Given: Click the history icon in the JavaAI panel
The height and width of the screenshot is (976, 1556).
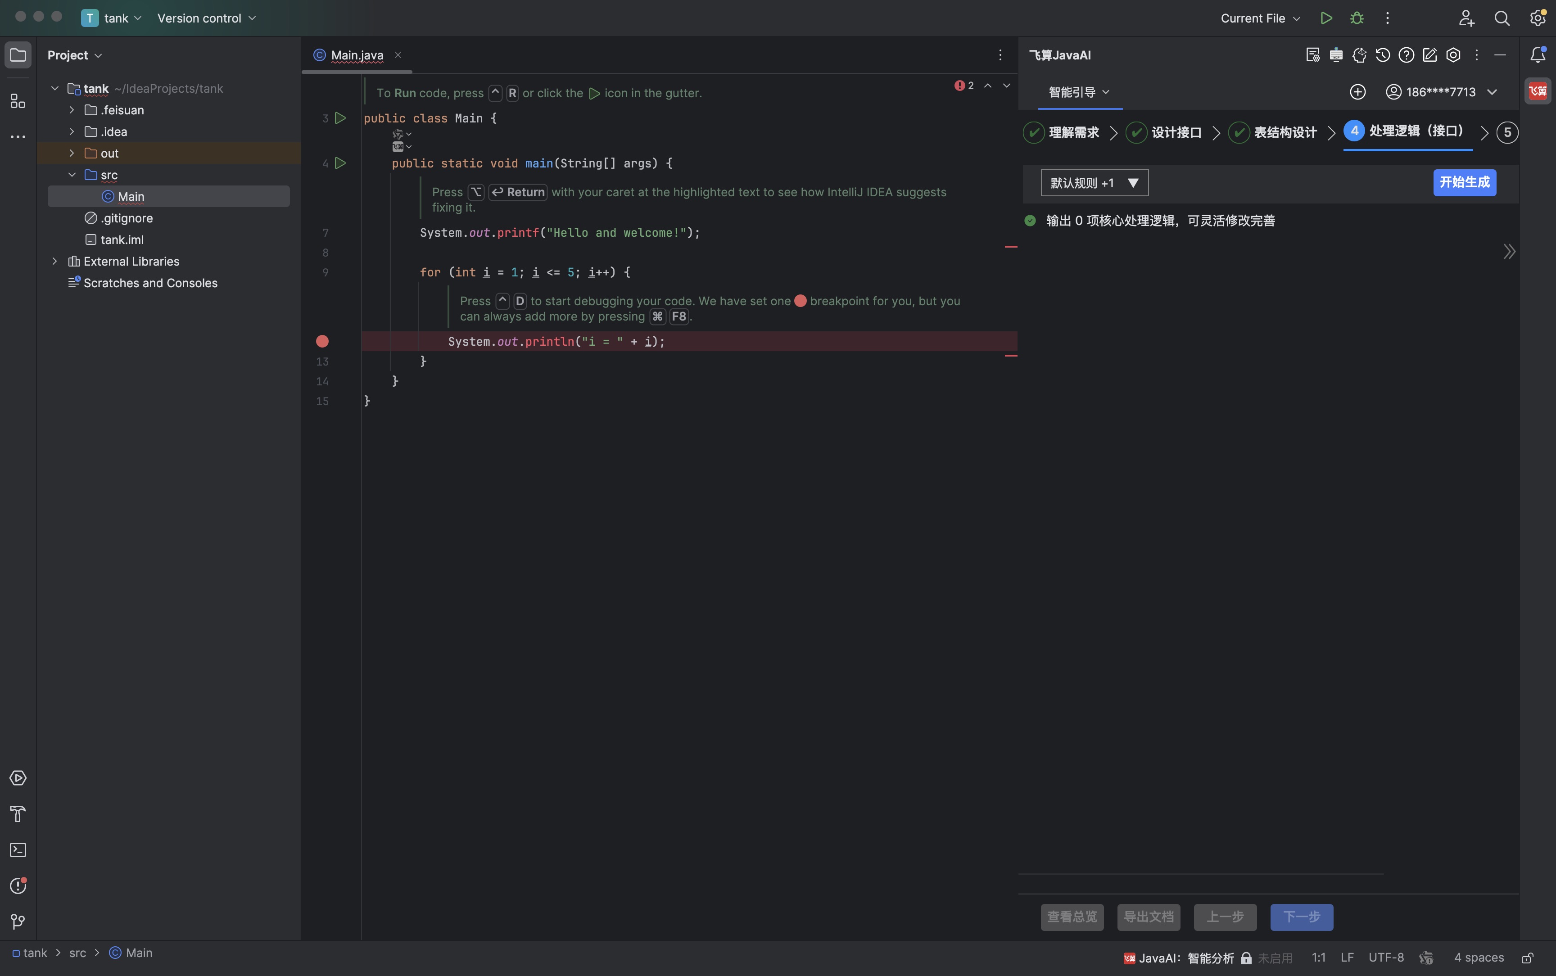Looking at the screenshot, I should click(1382, 55).
